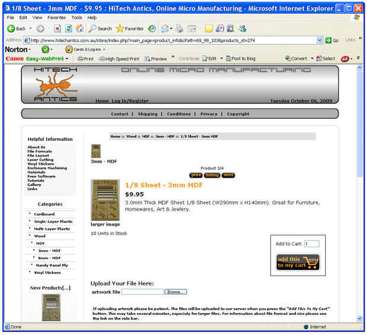Viewport: 367px width, 335px height.
Task: Click the Home link in site header
Action: [x=102, y=101]
